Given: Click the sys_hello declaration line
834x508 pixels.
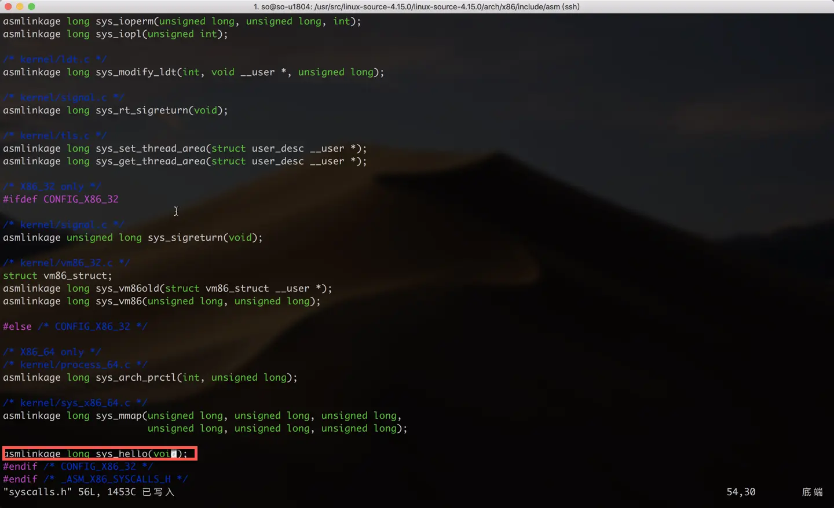Looking at the screenshot, I should 96,454.
